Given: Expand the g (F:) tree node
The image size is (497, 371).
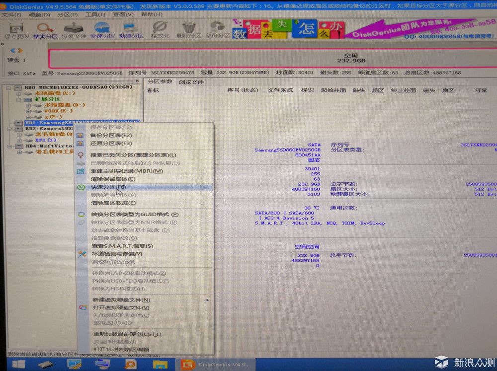Looking at the screenshot, I should [x=28, y=117].
